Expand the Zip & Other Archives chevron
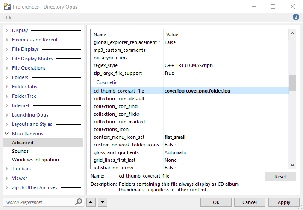Viewport: 303px width, 210px height. 7,187
